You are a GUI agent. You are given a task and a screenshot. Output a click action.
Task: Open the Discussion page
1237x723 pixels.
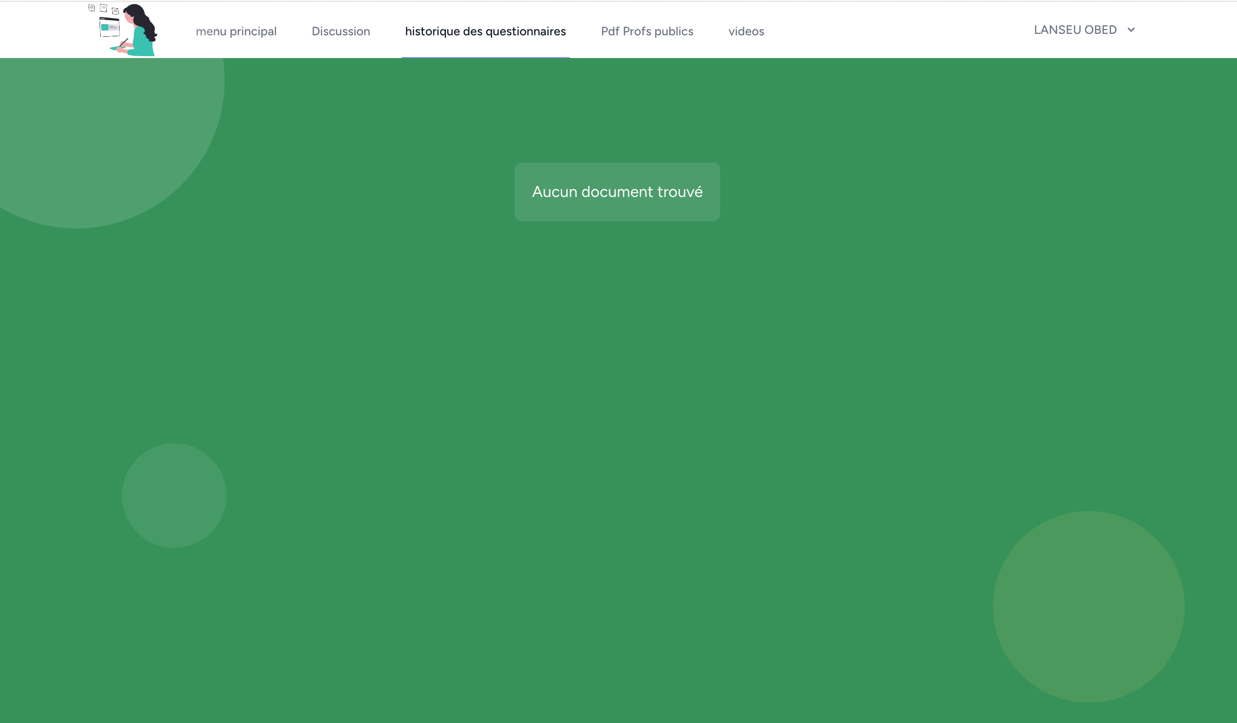click(x=341, y=31)
